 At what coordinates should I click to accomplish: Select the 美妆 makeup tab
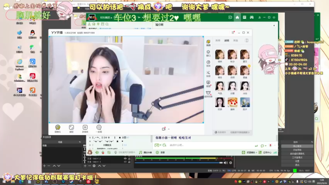[x=236, y=40]
